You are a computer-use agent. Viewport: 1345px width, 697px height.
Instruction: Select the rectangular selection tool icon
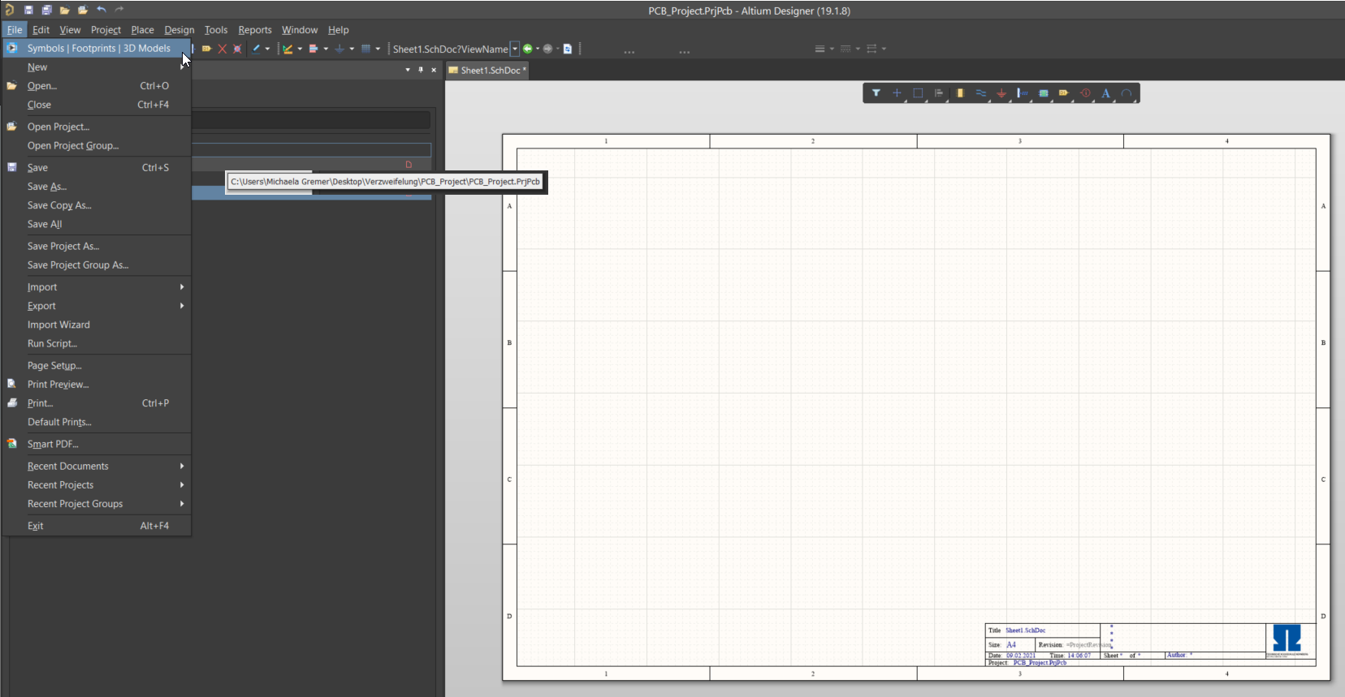coord(918,93)
